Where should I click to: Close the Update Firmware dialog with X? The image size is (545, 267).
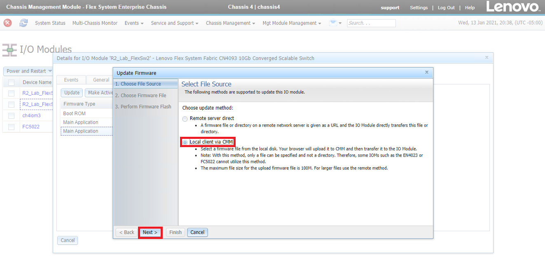tap(427, 72)
